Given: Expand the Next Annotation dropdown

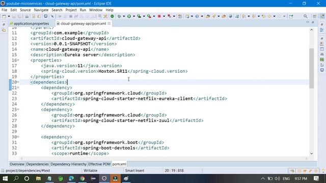Looking at the screenshot, I should pos(249,16).
